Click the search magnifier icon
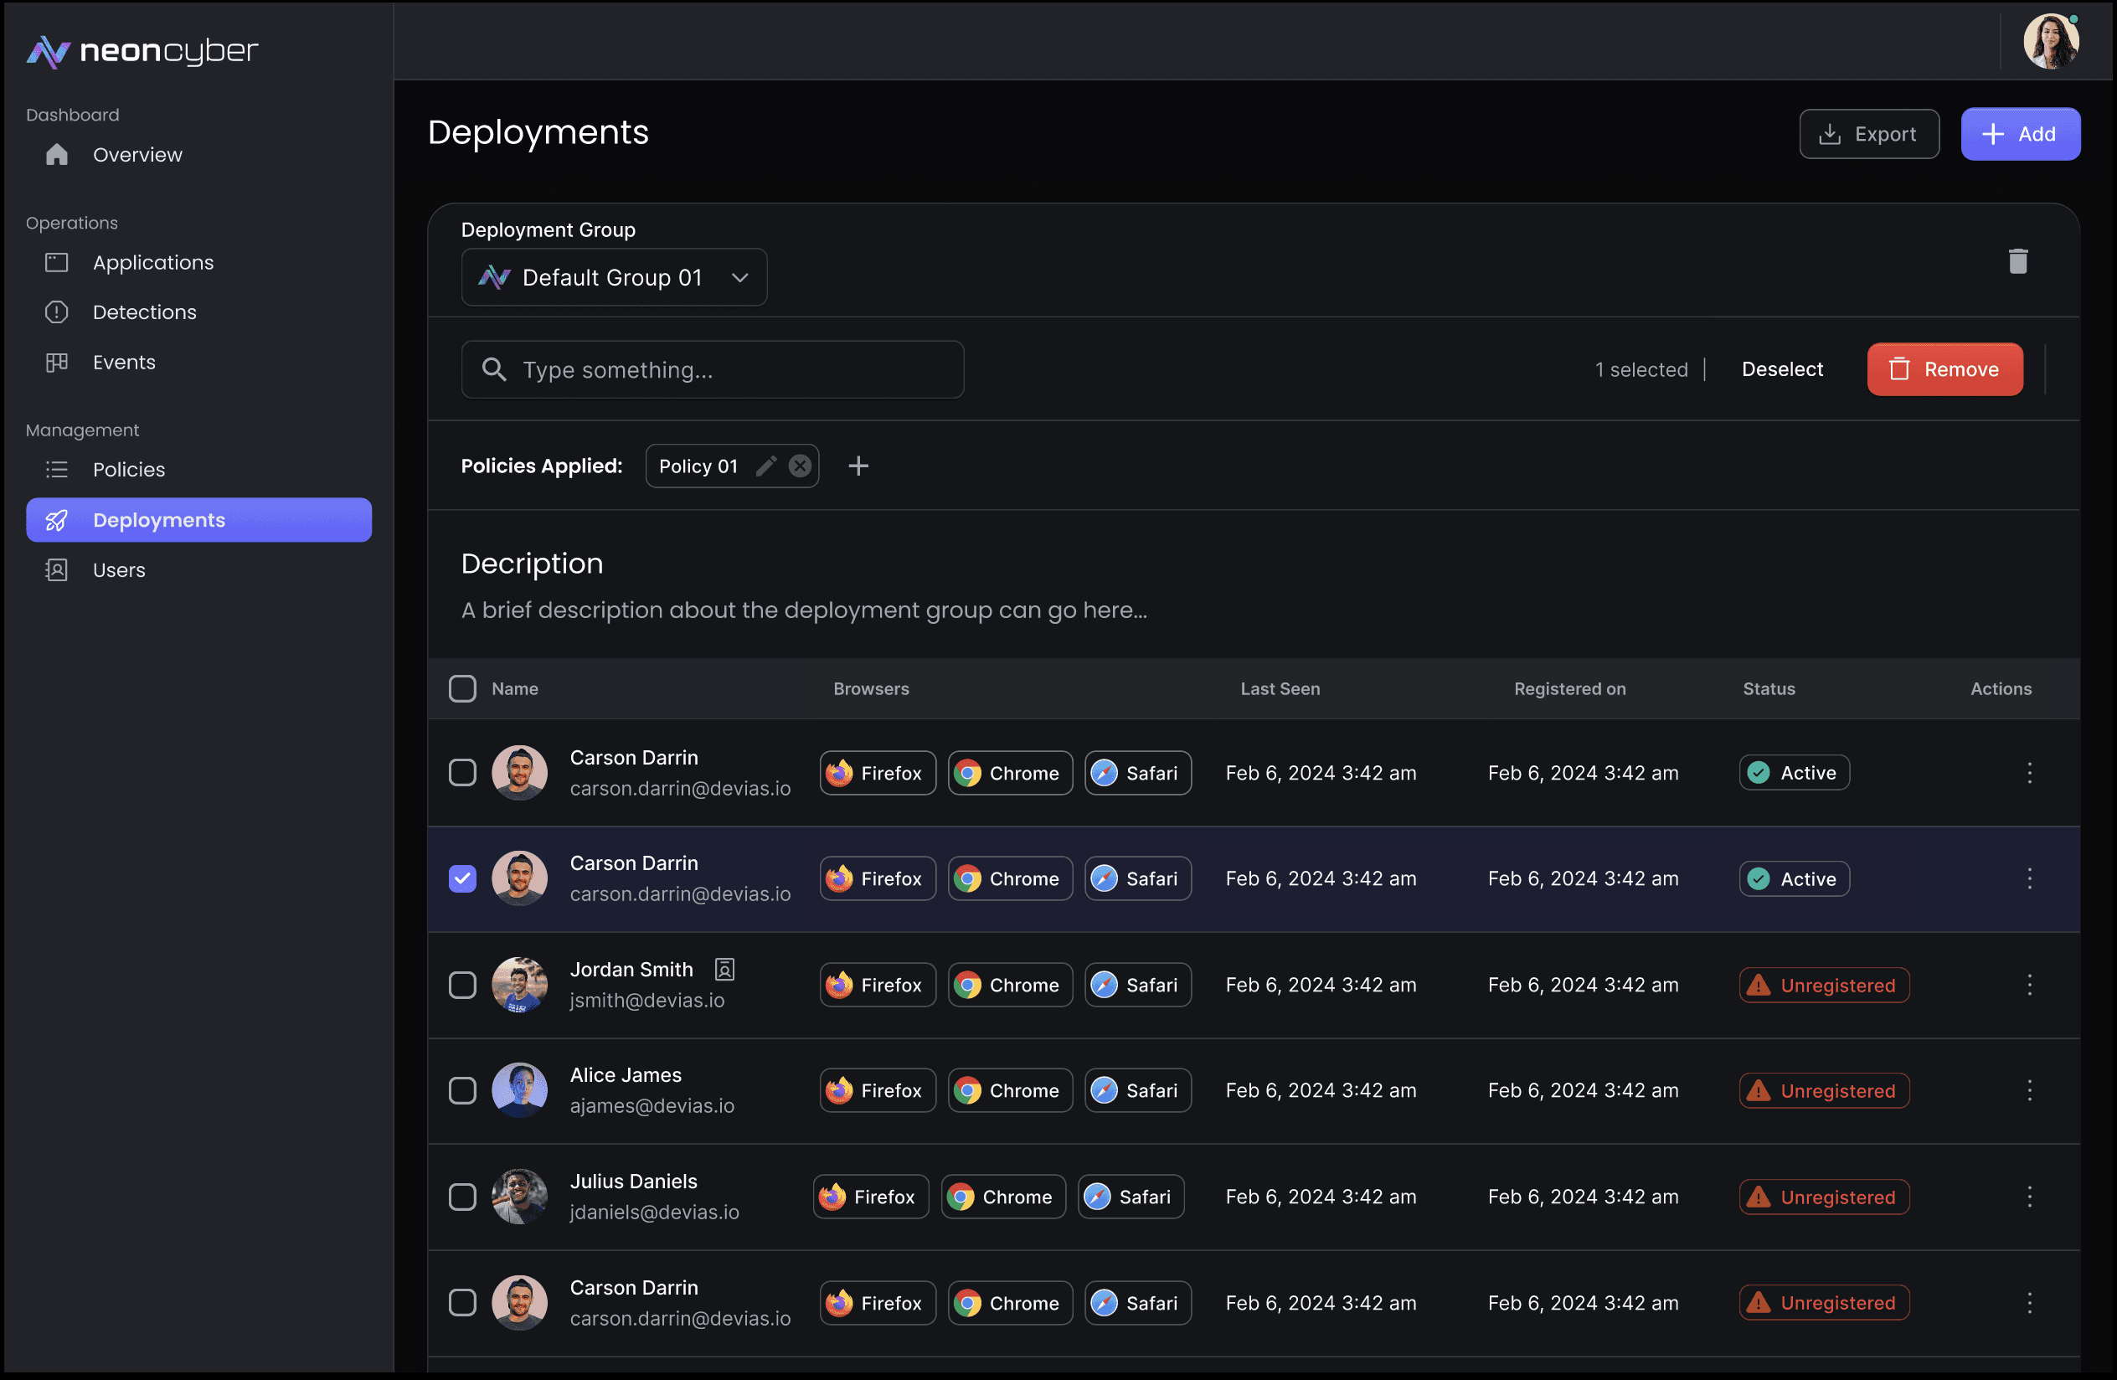Screen dimensions: 2117x1380 pyautogui.click(x=494, y=370)
